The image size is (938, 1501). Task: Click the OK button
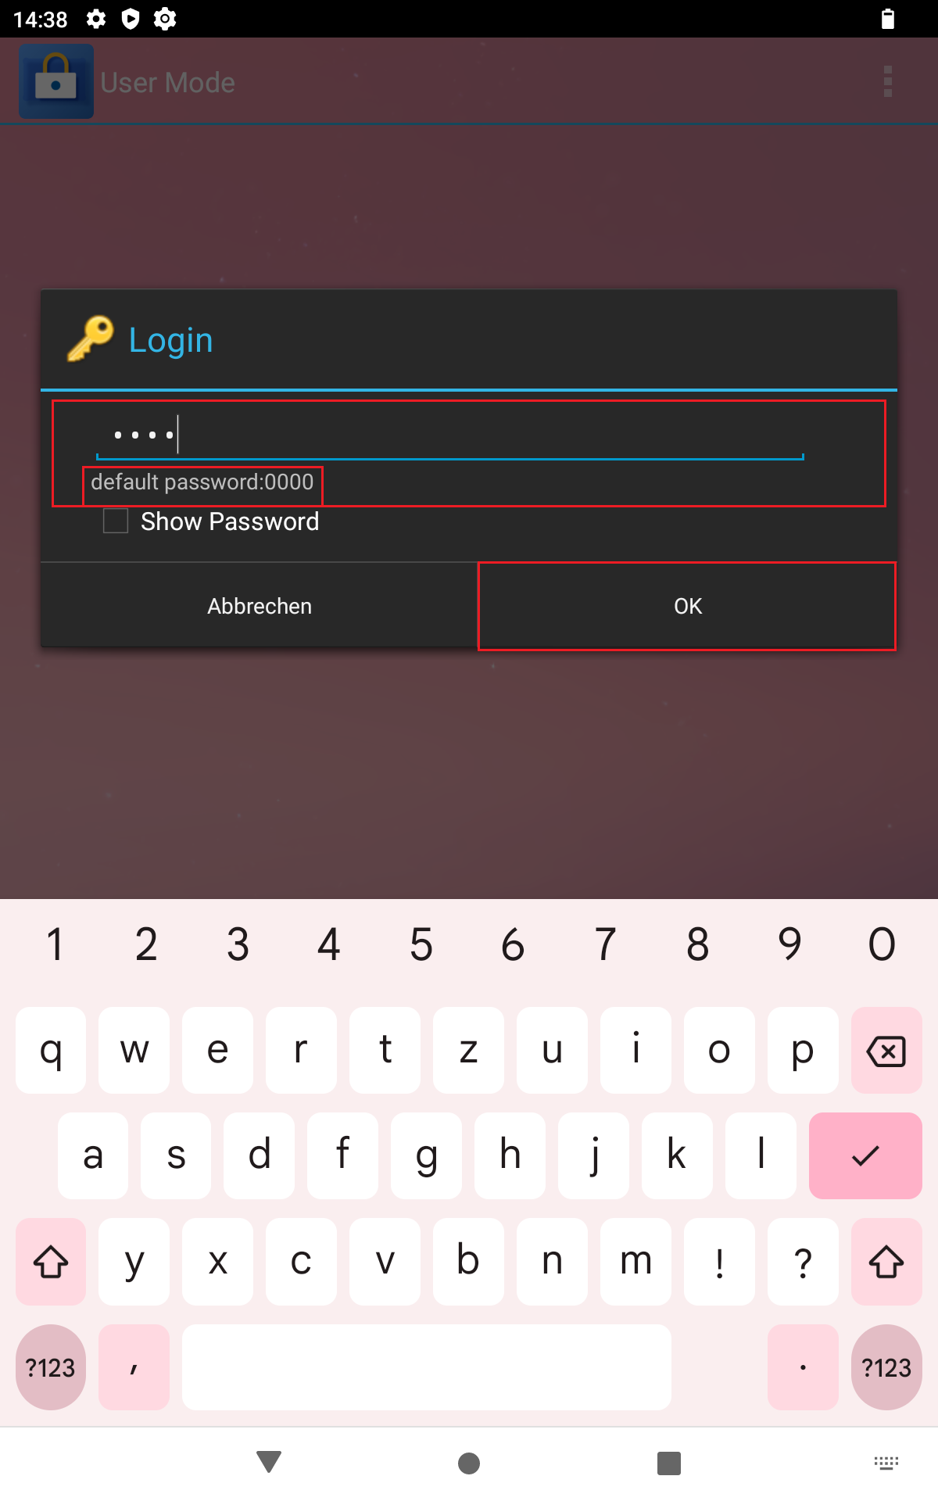click(688, 606)
